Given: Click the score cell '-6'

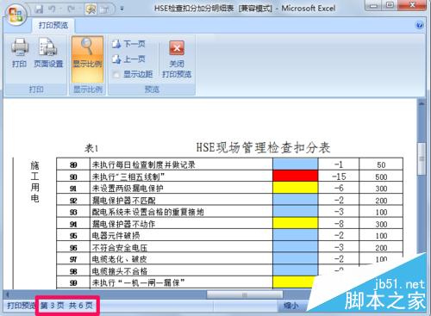Looking at the screenshot, I should coord(339,188).
